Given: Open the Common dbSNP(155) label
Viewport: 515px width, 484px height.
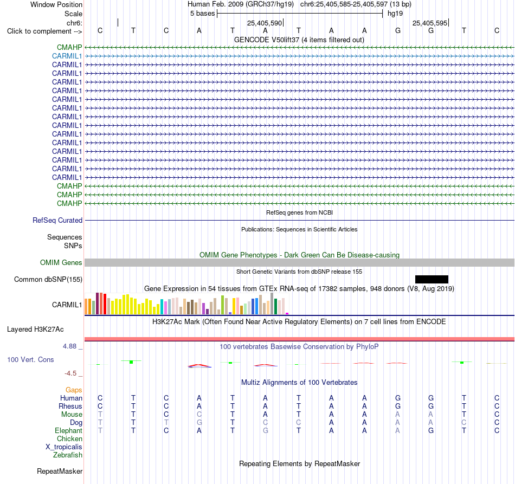Looking at the screenshot, I should 48,280.
